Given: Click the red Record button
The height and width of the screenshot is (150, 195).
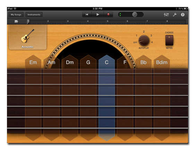Looking at the screenshot, I should tap(108, 15).
